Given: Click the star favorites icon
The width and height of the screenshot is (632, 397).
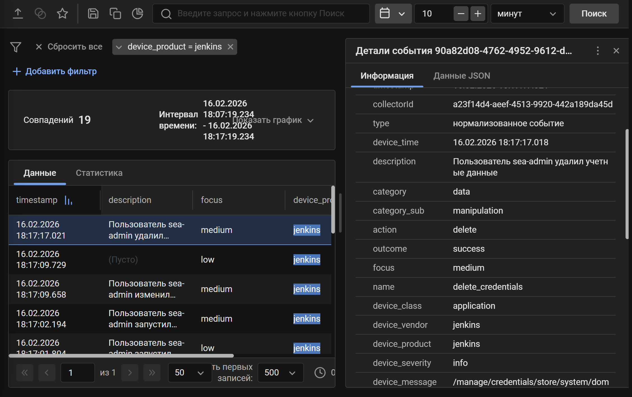Looking at the screenshot, I should (x=62, y=13).
